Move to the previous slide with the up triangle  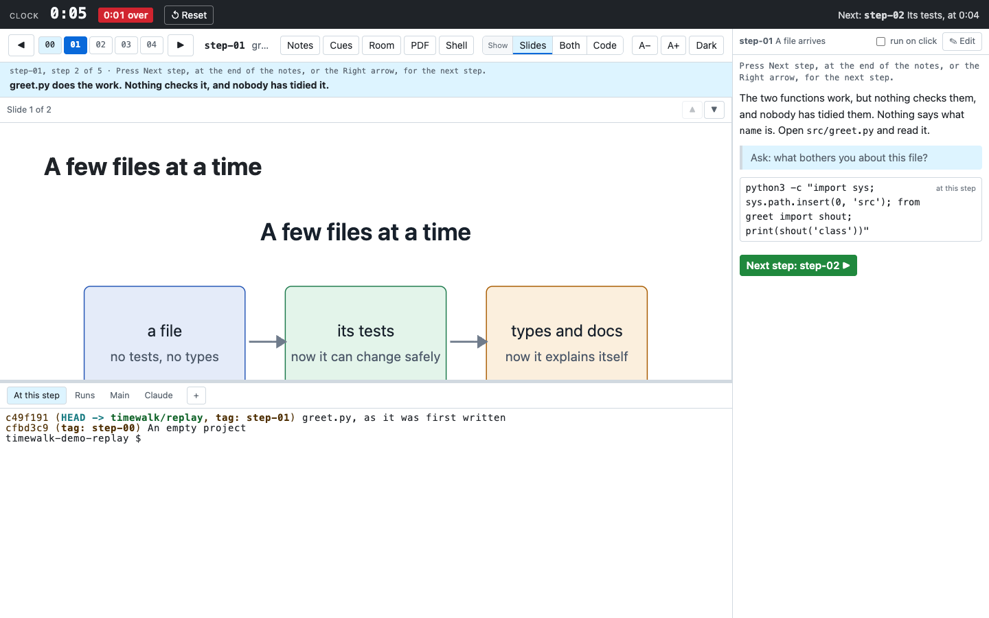coord(692,110)
